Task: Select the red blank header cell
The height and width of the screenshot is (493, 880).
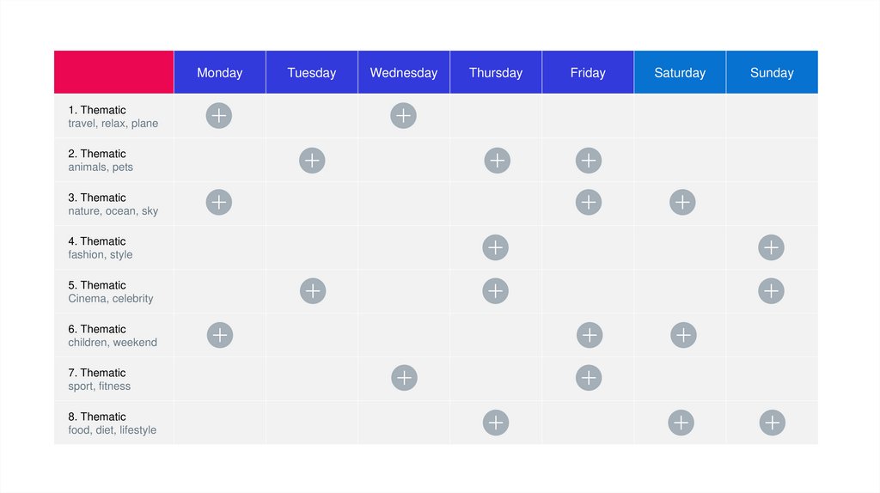Action: pyautogui.click(x=113, y=72)
